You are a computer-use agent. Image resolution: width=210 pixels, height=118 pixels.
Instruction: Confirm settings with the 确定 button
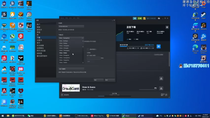coord(99,80)
